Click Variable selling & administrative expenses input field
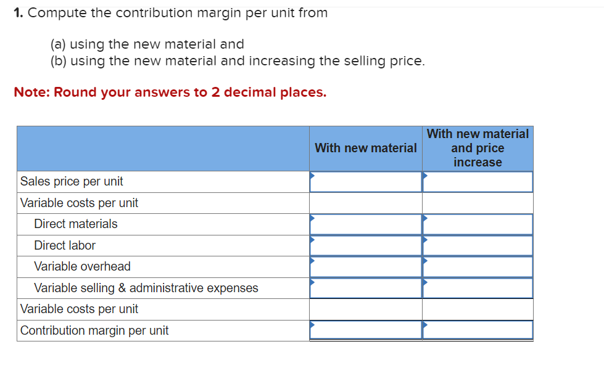Viewport: 604px width, 376px height. point(365,288)
